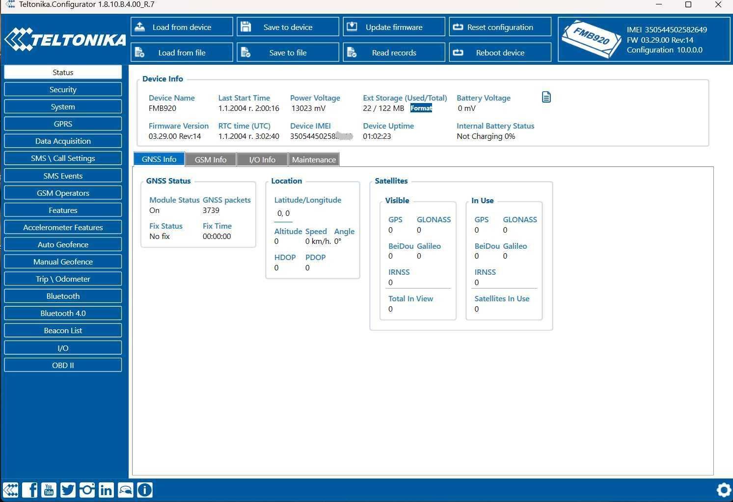Open the LinkedIn icon in footer
The image size is (733, 502).
coord(106,490)
